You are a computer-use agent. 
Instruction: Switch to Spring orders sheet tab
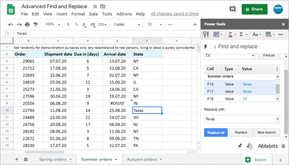coord(53,159)
